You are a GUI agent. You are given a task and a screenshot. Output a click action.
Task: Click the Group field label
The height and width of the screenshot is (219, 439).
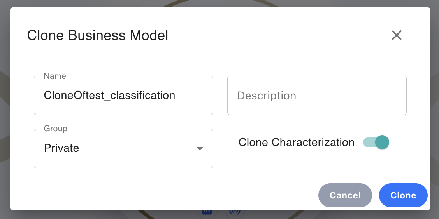pyautogui.click(x=55, y=129)
